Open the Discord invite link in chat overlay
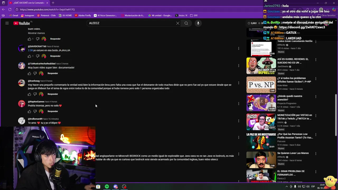This screenshot has width=338, height=190. click(x=302, y=27)
